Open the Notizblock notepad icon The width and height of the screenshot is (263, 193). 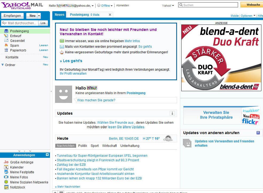coord(6,187)
